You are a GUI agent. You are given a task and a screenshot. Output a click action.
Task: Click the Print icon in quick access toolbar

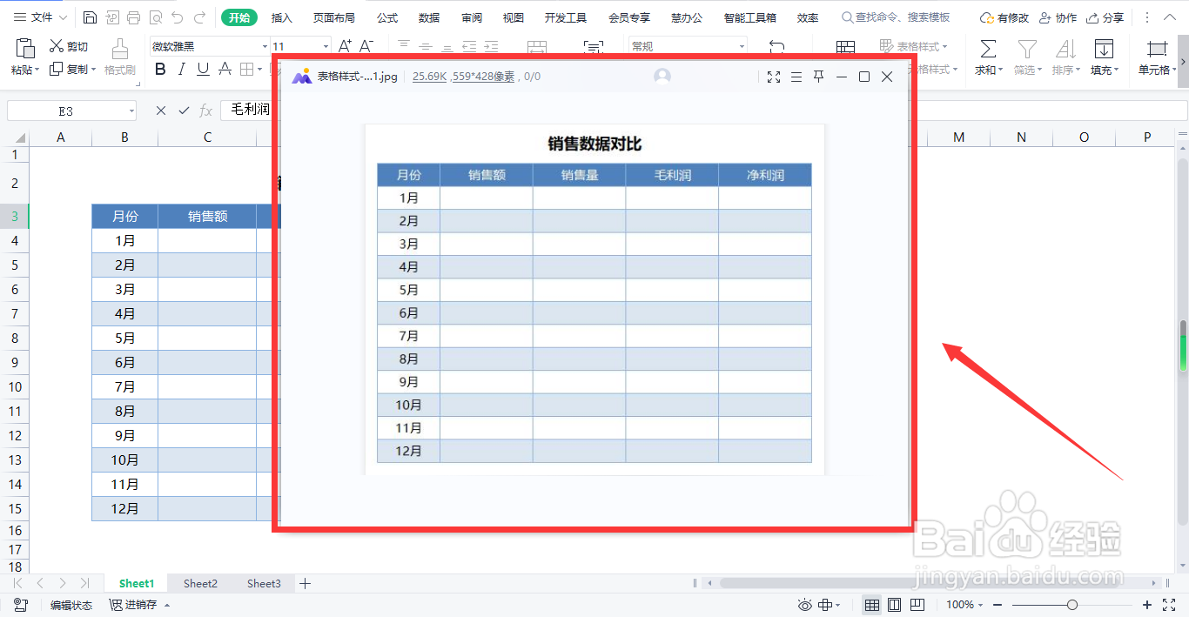tap(133, 16)
